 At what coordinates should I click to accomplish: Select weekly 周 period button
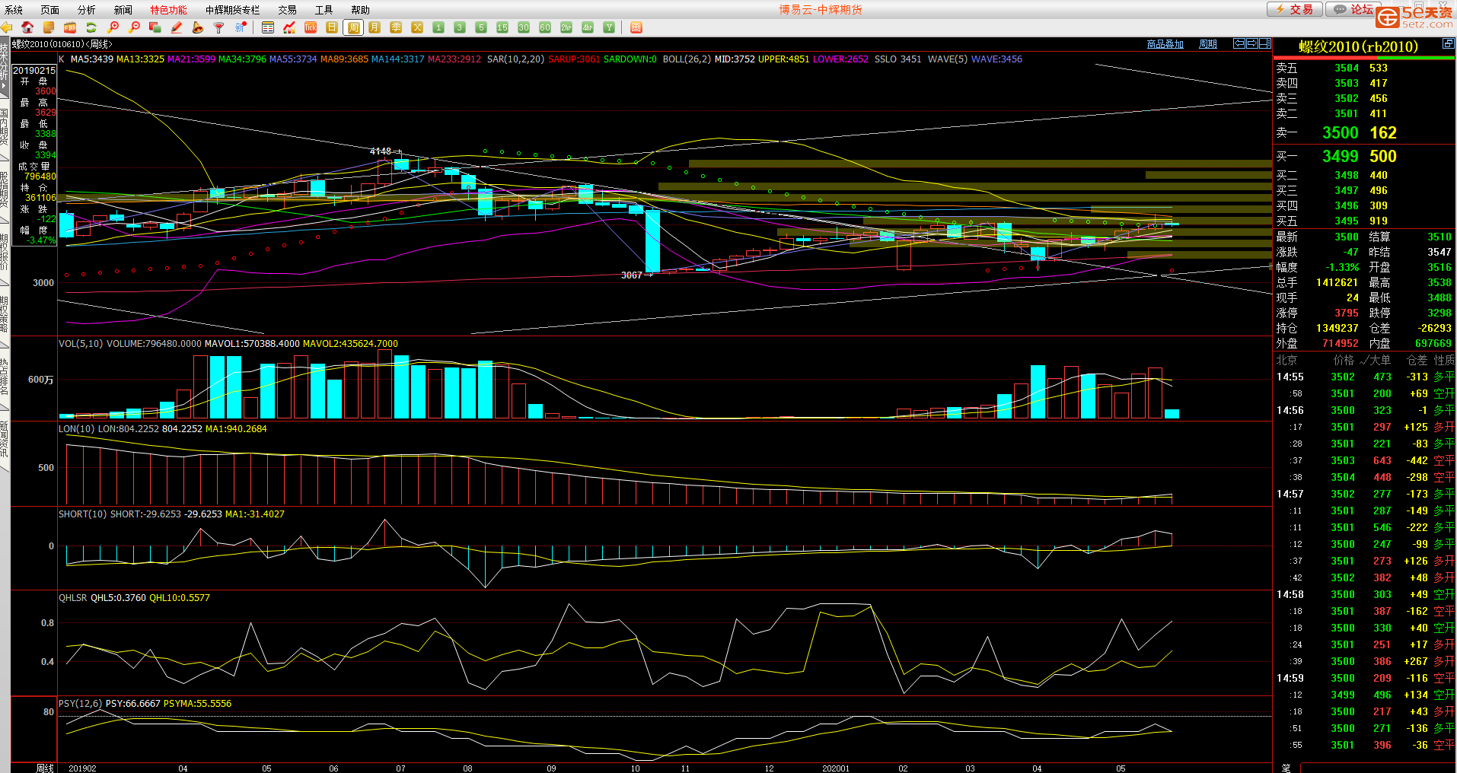pyautogui.click(x=354, y=27)
